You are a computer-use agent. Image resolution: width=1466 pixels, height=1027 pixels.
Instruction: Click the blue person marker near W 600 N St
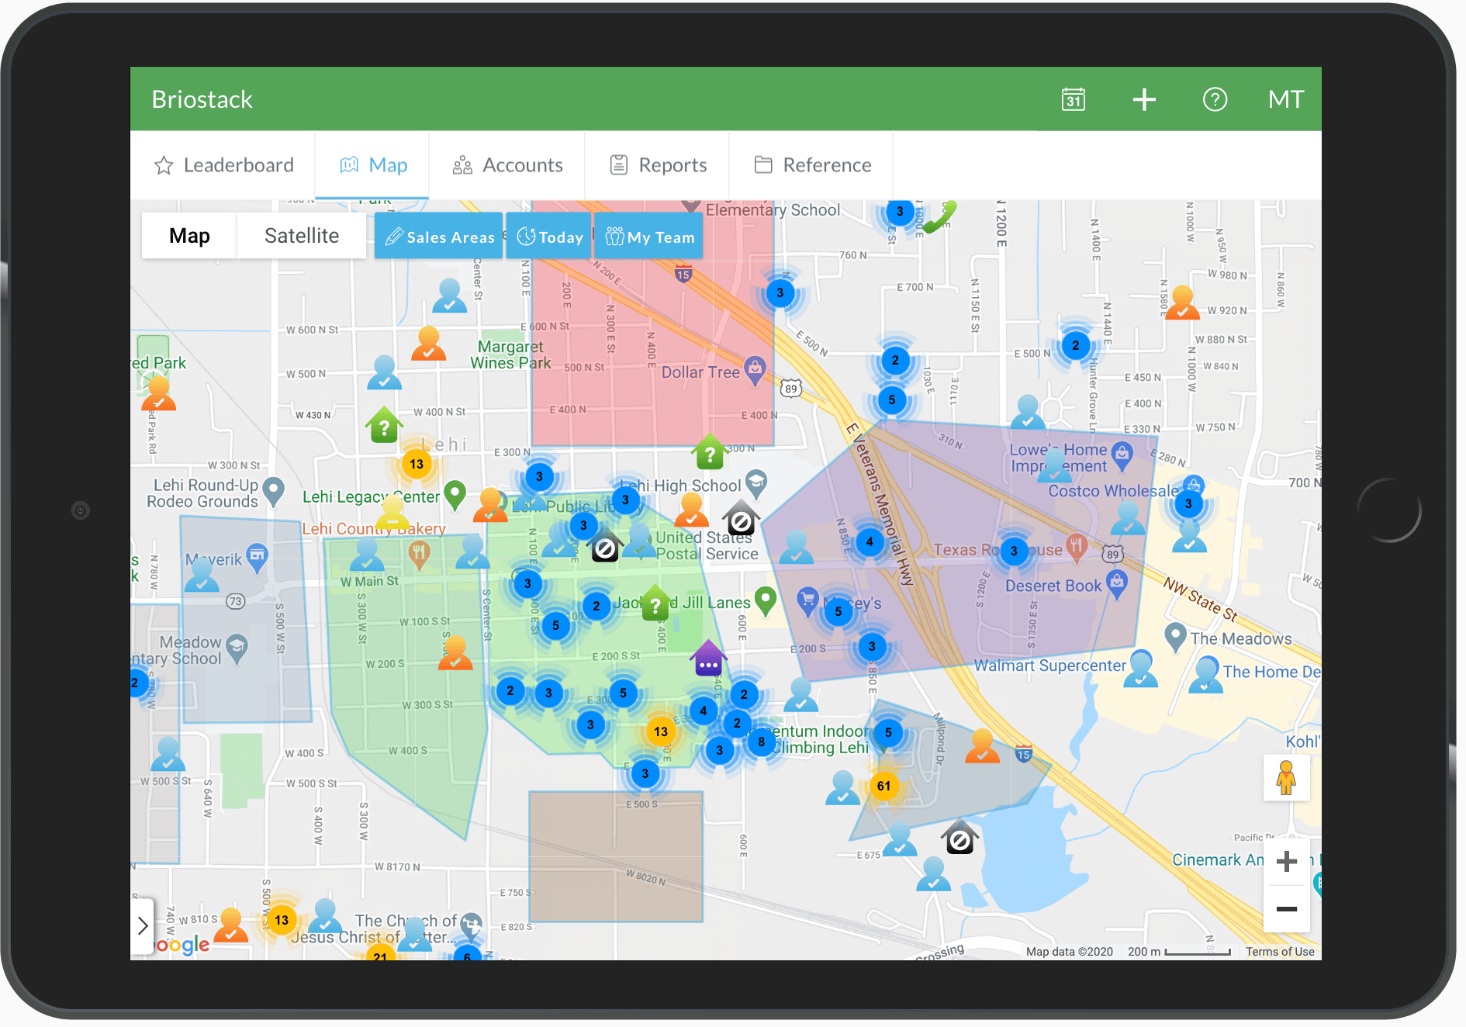(x=450, y=296)
